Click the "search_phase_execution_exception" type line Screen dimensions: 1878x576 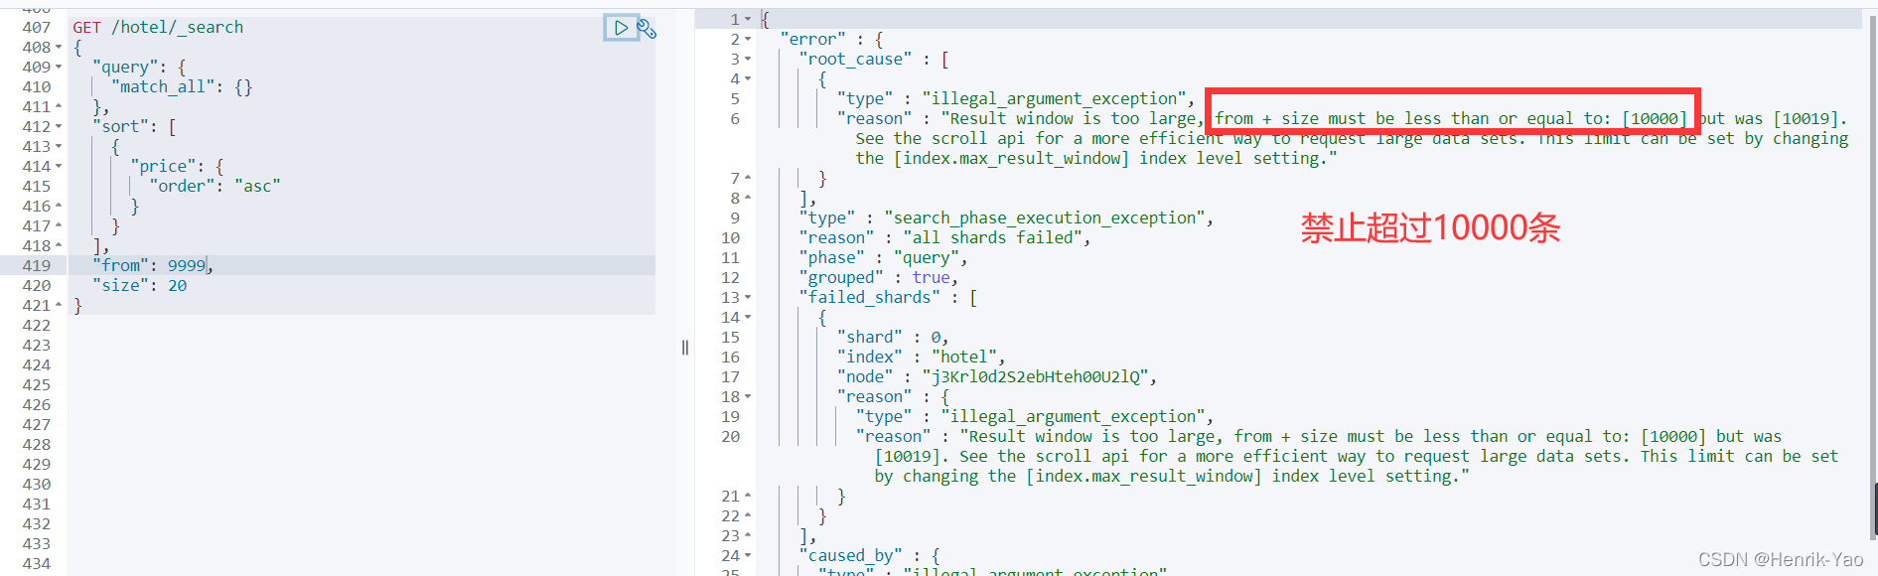coord(1006,217)
